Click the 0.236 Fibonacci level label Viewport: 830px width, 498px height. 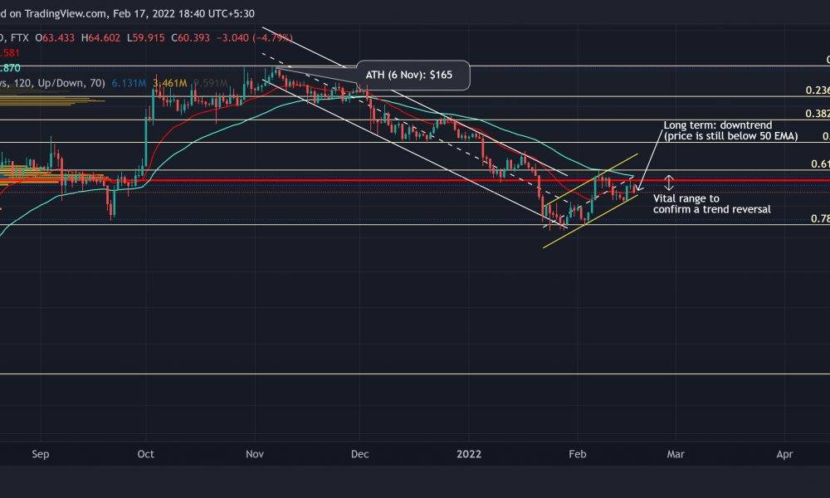coord(818,90)
